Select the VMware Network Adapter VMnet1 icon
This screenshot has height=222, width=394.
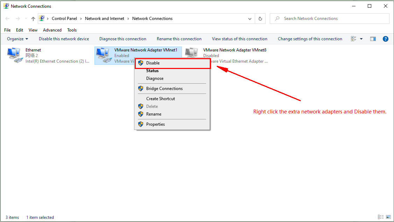coord(104,55)
